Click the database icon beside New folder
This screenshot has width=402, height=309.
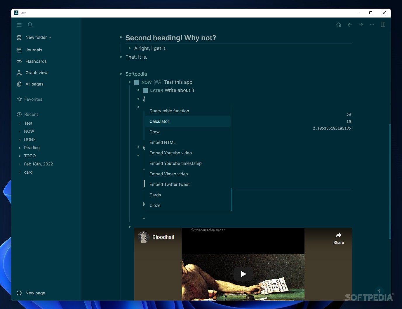[19, 37]
